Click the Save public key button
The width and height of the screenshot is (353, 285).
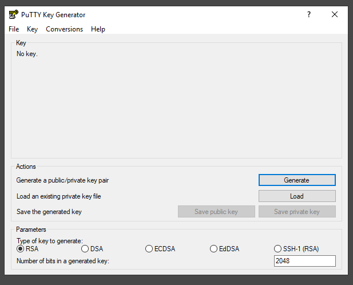tap(216, 212)
